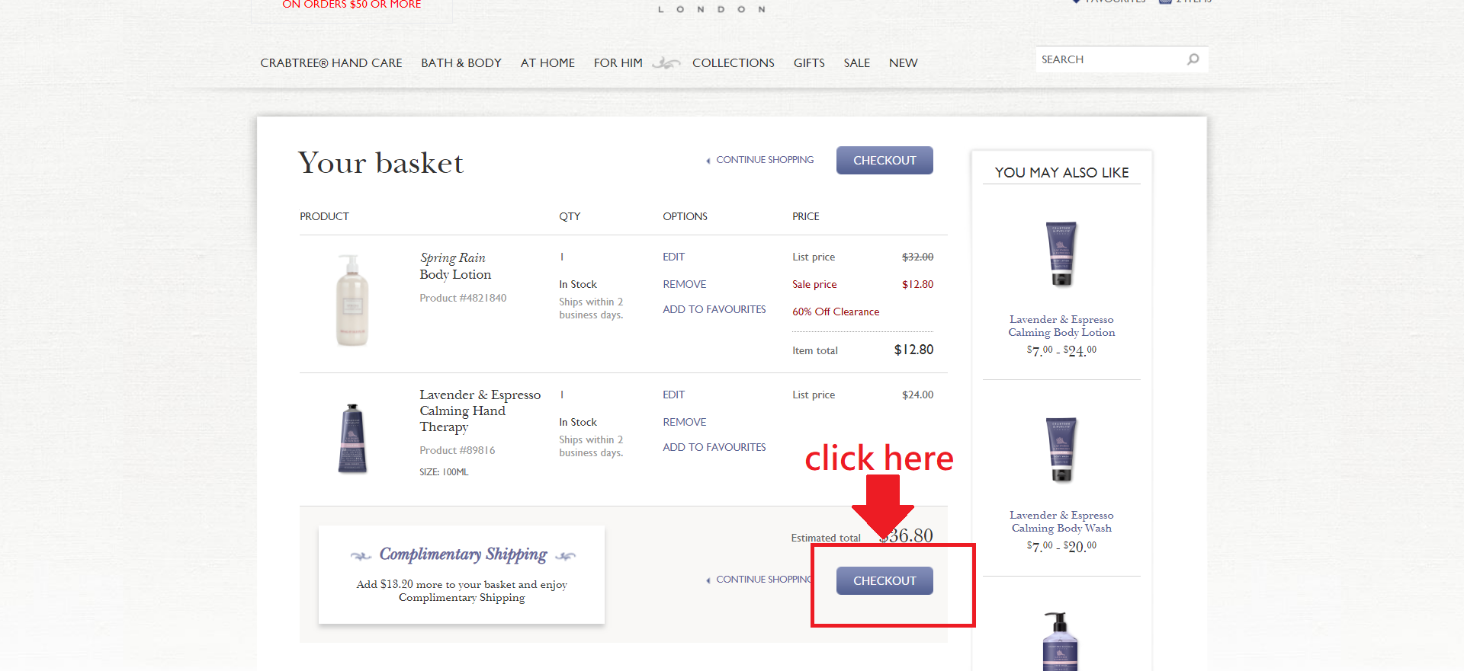Type in the Search field
The width and height of the screenshot is (1464, 671).
pos(1109,59)
